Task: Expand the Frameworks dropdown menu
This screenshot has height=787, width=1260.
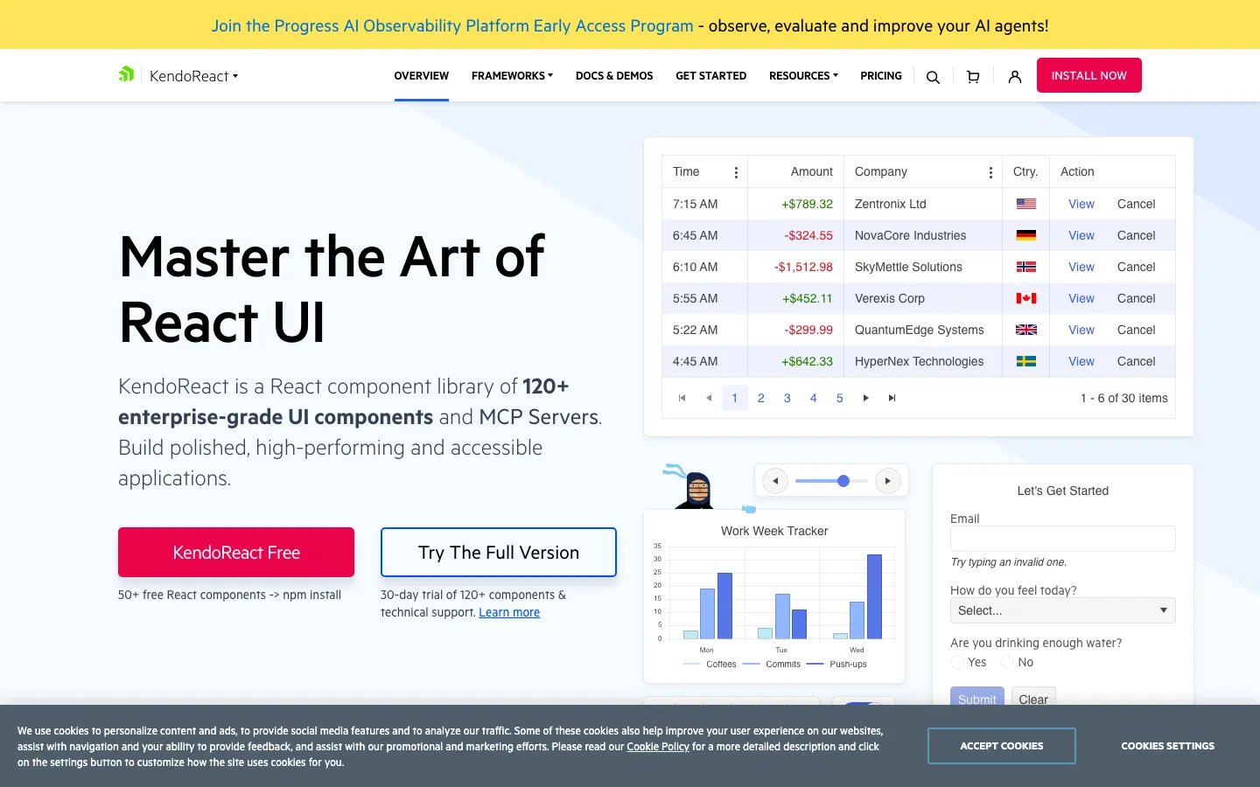Action: coord(512,76)
